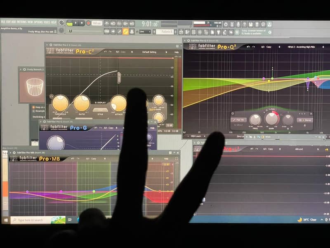Click Help in Pro-C 2 header
Image resolution: width=330 pixels, height=248 pixels.
177,52
